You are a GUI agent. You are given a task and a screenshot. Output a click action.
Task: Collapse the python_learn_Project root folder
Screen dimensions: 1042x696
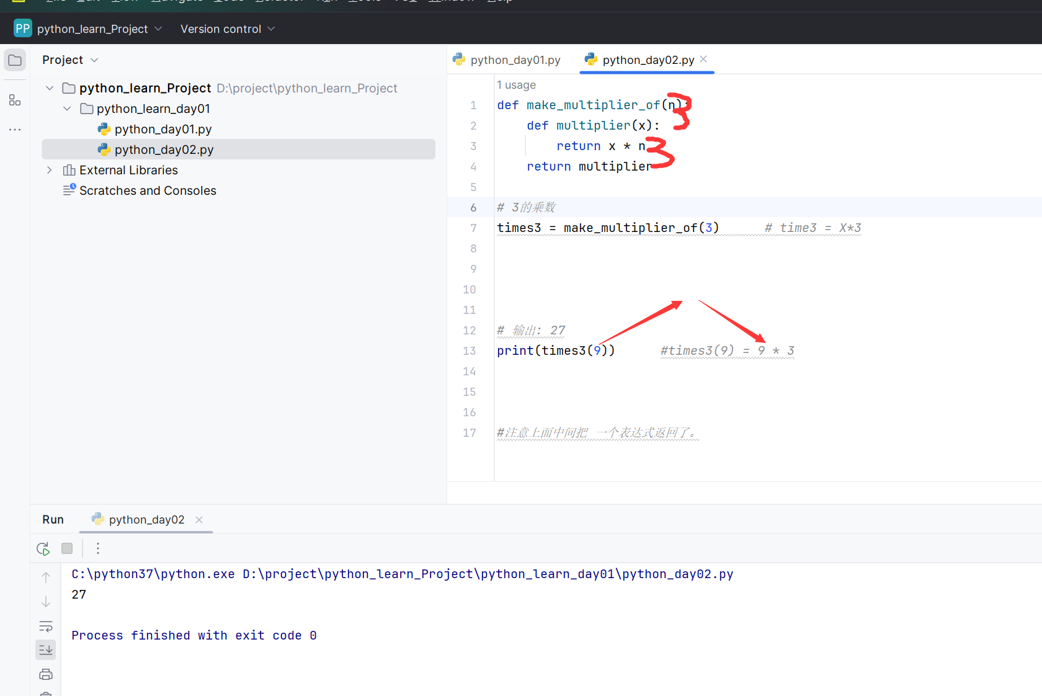tap(50, 88)
